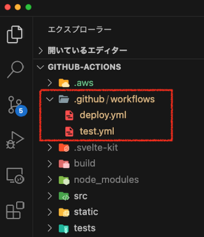This screenshot has height=237, width=204.
Task: Select the workflows path segment
Action: tap(133, 99)
